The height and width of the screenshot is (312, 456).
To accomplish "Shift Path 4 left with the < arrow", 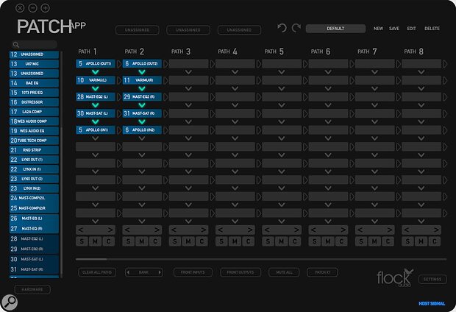I will tap(221, 230).
